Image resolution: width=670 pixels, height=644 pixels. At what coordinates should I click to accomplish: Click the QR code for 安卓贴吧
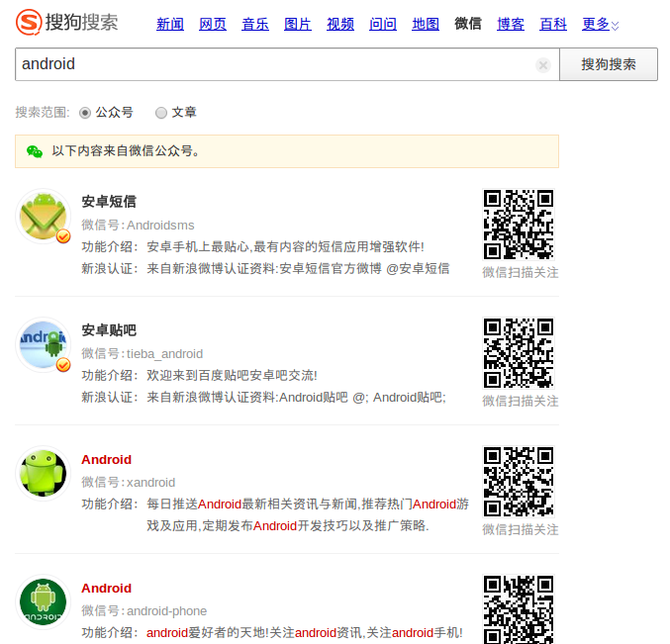point(519,353)
